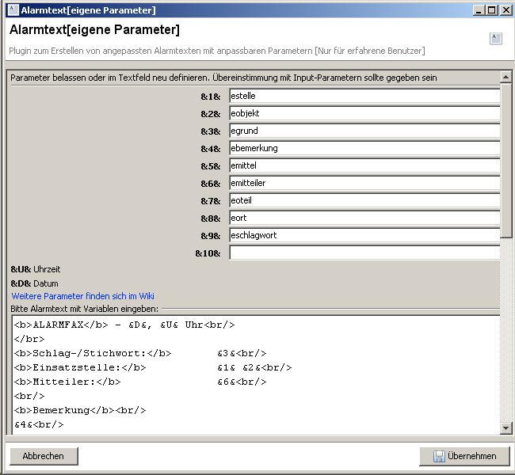Image resolution: width=515 pixels, height=475 pixels.
Task: Click the vertical scrollbar thumb
Action: point(506,158)
